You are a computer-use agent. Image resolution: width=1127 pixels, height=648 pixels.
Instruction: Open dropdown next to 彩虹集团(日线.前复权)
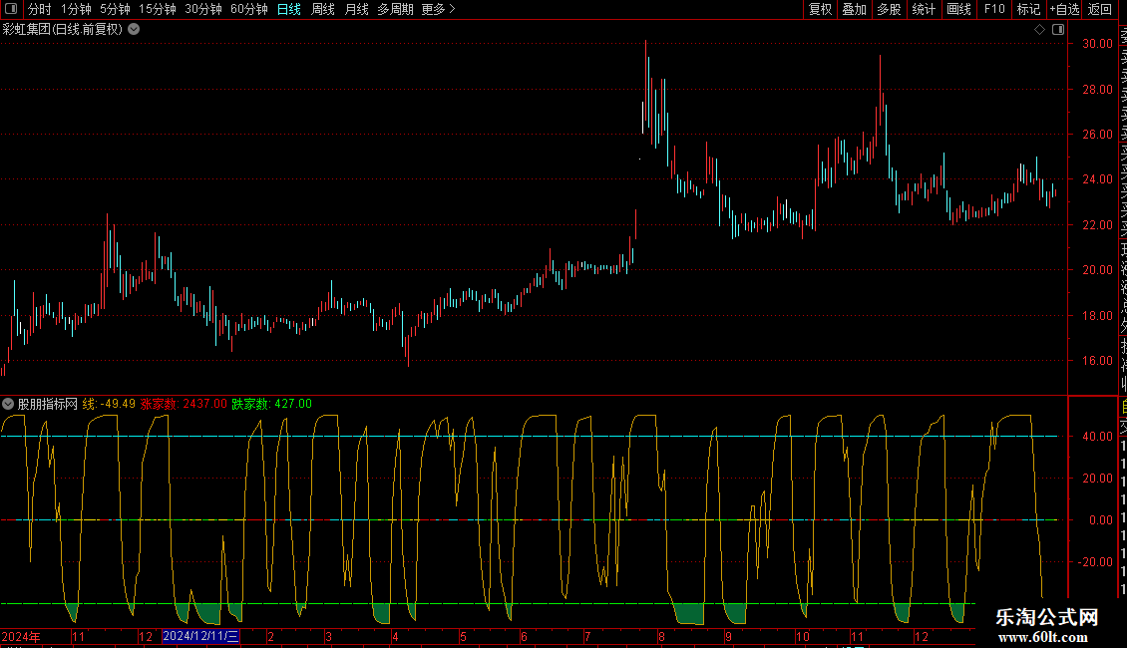(x=134, y=30)
